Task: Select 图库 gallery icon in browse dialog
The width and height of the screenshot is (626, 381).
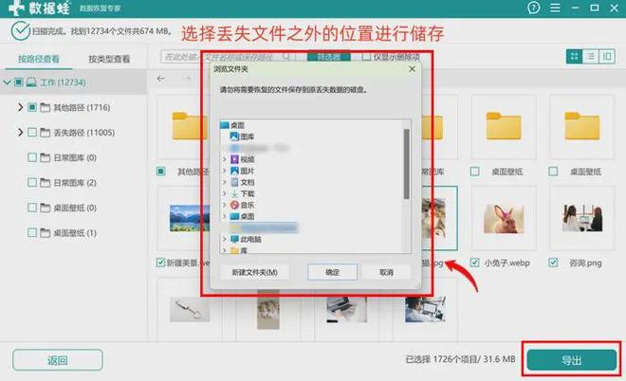Action: click(234, 136)
